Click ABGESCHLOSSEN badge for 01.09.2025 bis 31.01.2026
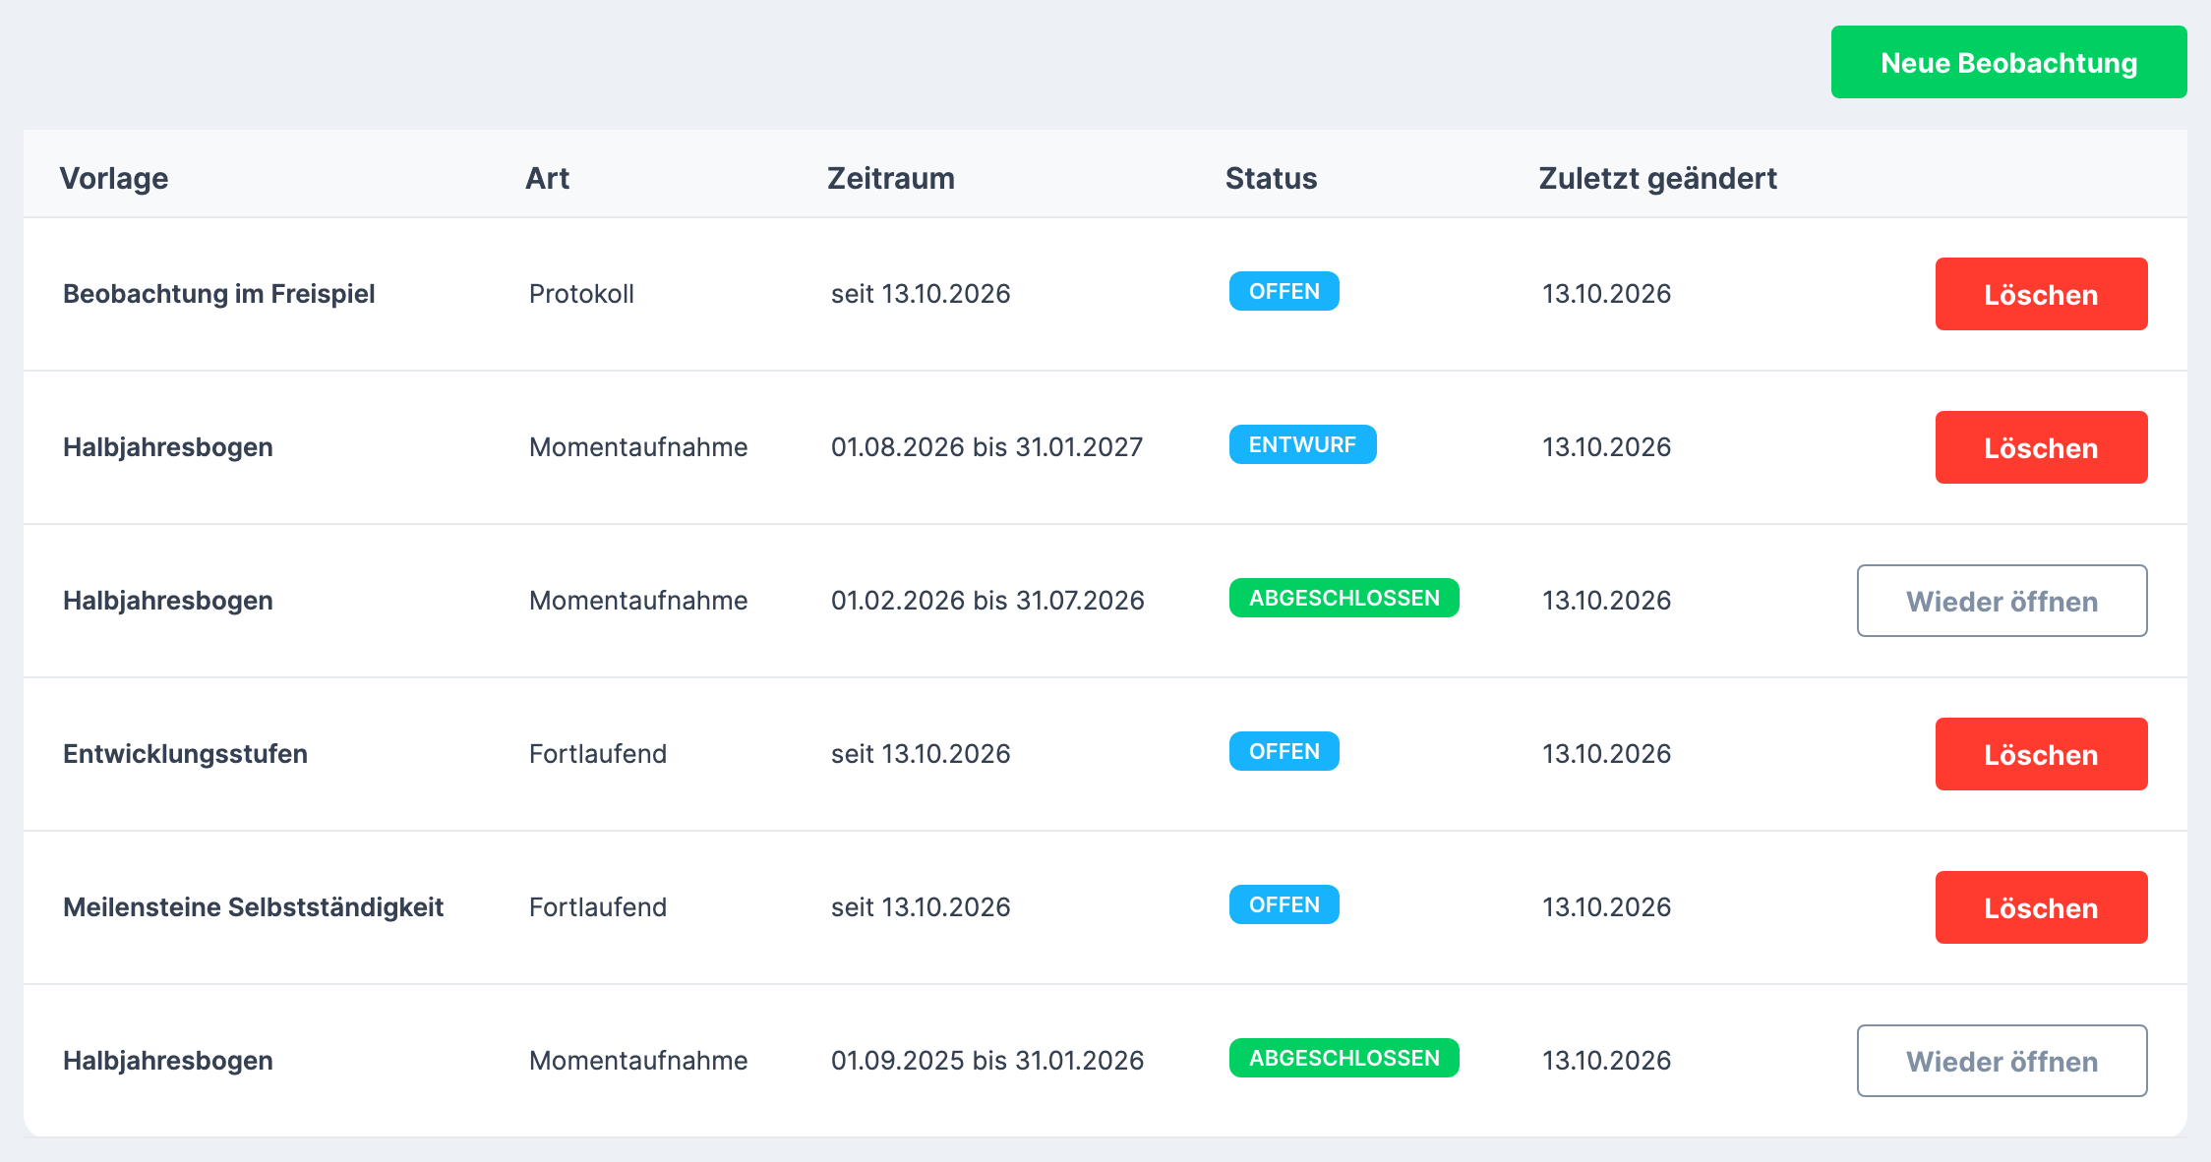The image size is (2211, 1162). pos(1345,1058)
